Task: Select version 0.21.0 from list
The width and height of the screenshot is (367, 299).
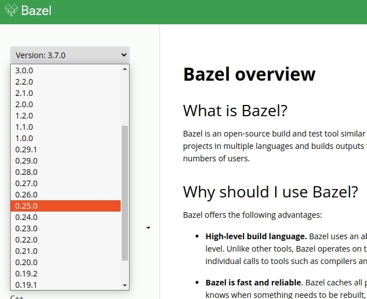Action: (65, 251)
